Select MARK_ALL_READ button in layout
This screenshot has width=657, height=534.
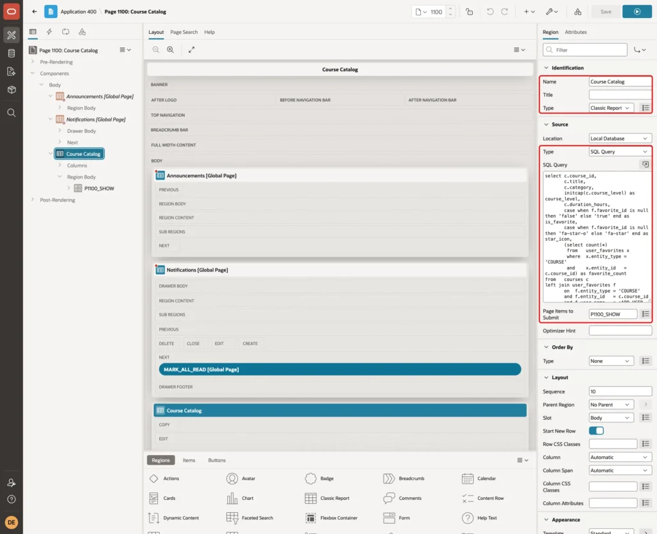[x=340, y=369]
